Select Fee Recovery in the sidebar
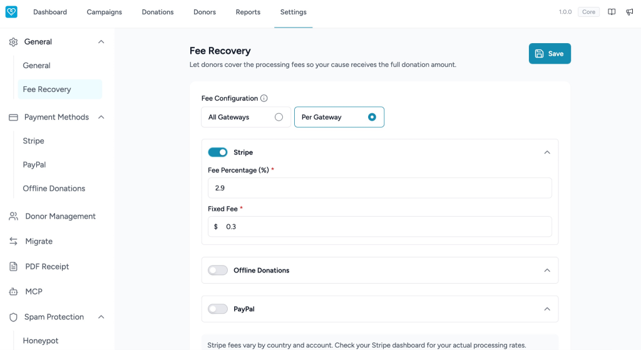This screenshot has height=350, width=641. [x=60, y=89]
